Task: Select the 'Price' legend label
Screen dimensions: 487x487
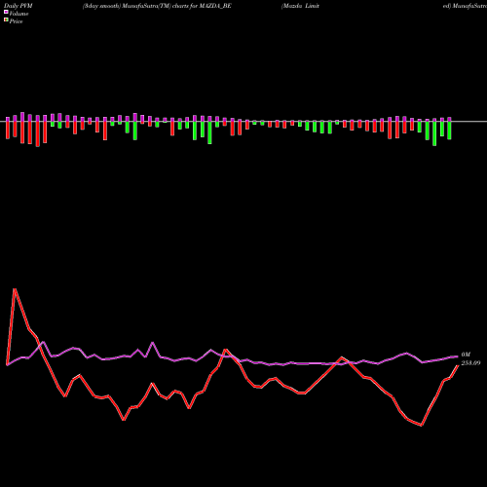Action: pyautogui.click(x=16, y=21)
